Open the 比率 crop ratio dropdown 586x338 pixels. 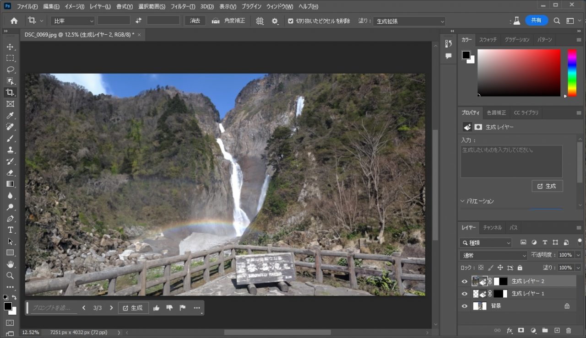coord(72,21)
